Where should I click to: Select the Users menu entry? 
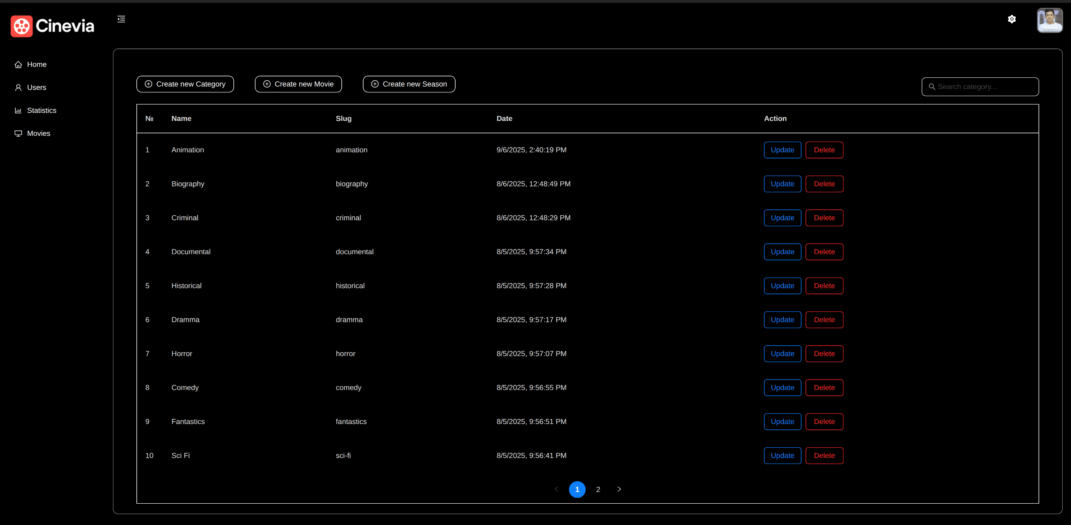(x=37, y=87)
